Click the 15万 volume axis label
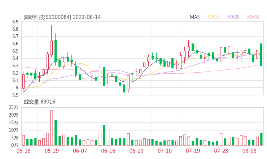 coord(13,123)
